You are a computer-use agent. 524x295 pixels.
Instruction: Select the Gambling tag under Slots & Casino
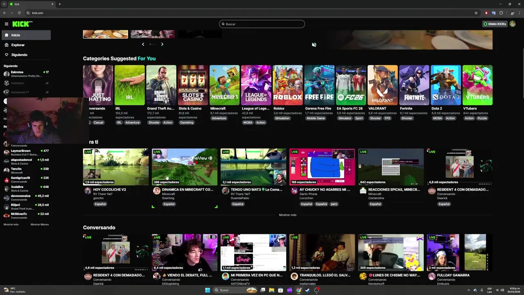pyautogui.click(x=187, y=123)
